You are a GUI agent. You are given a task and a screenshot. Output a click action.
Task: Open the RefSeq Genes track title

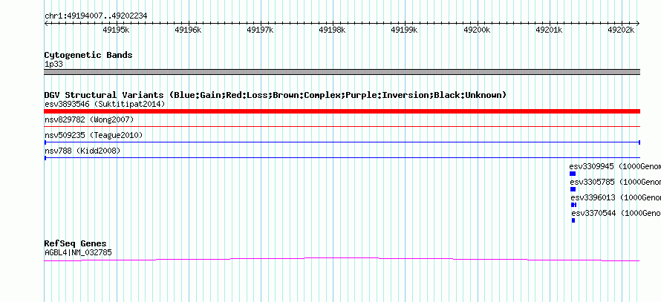(x=76, y=243)
